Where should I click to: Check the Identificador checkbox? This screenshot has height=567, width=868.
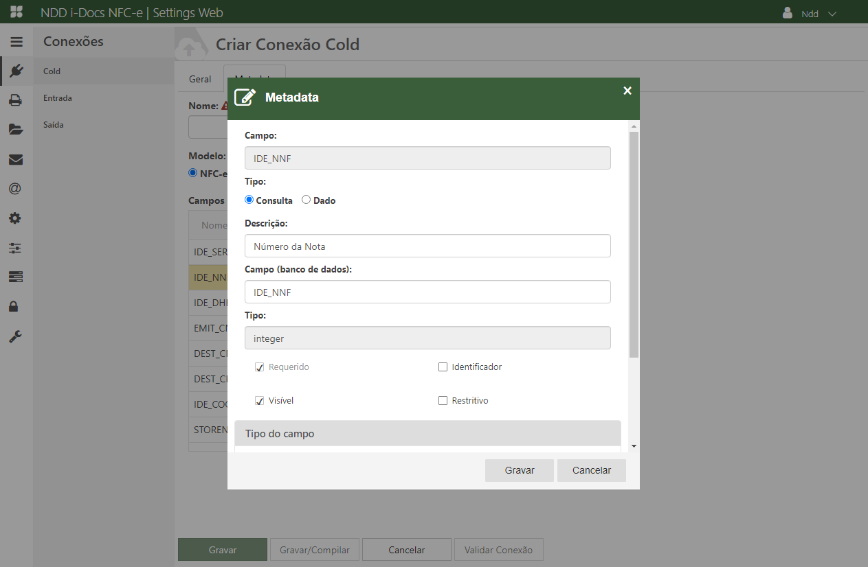443,367
